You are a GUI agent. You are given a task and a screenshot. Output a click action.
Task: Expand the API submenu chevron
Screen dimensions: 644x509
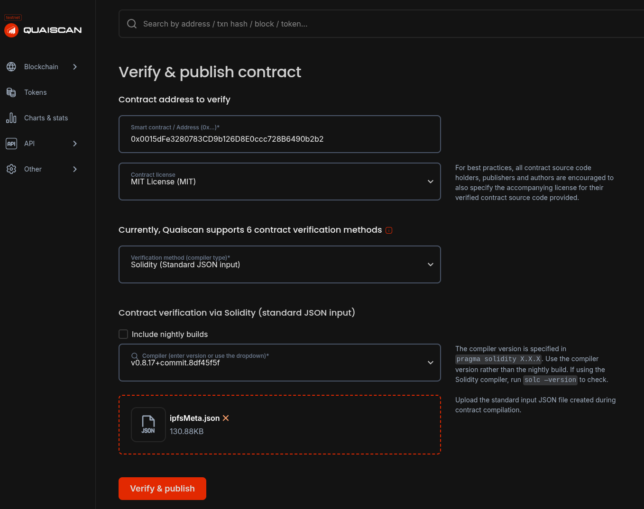75,144
